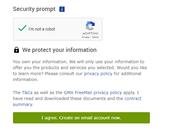This screenshot has width=170, height=135.
Task: Open GMX FreeMail privacy policy link
Action: [93, 93]
